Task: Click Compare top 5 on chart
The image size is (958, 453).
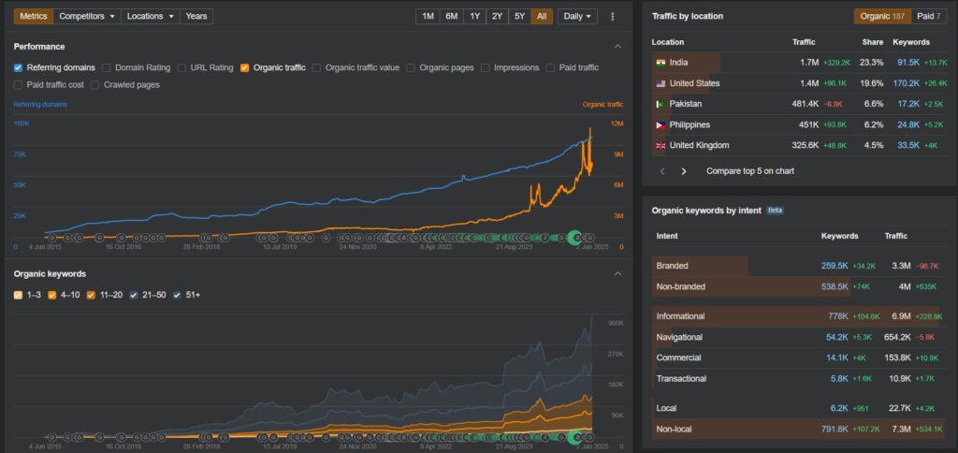Action: click(750, 171)
